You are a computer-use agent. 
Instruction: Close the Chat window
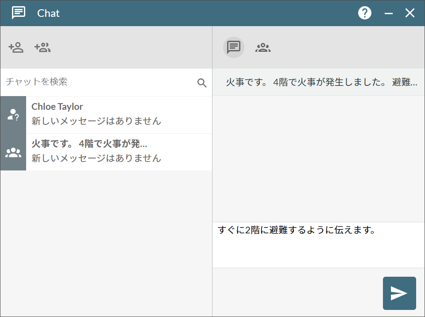tap(410, 13)
